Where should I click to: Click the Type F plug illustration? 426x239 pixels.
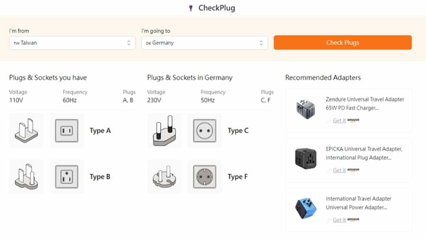click(164, 177)
